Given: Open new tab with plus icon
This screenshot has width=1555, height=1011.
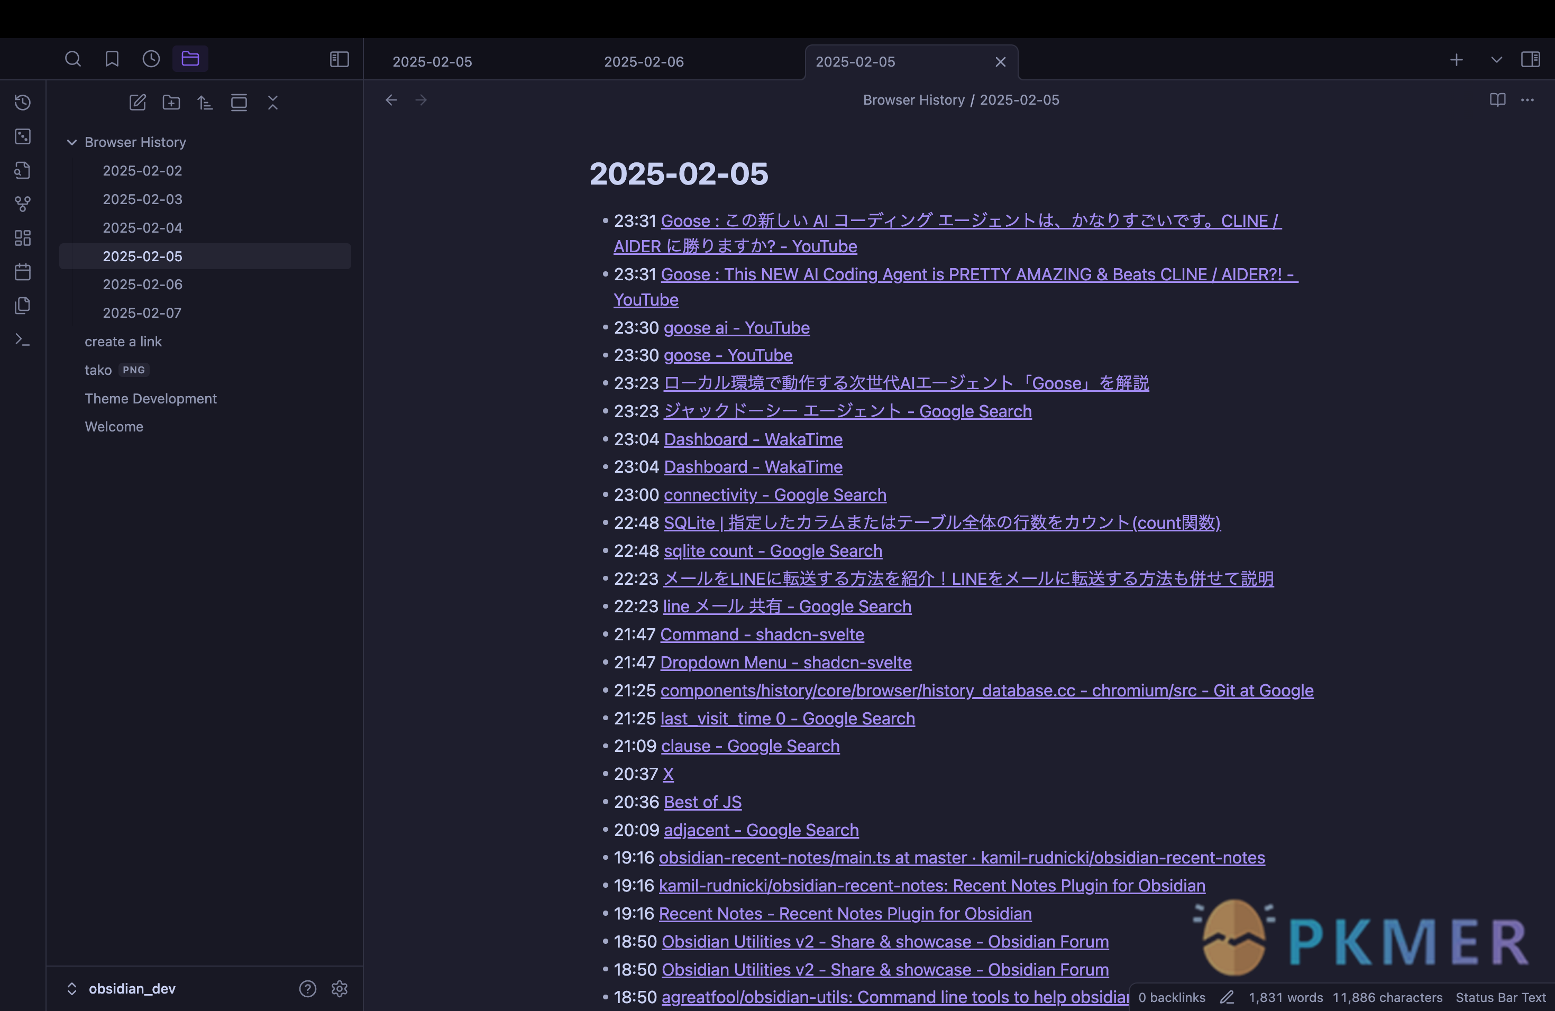Looking at the screenshot, I should (1456, 60).
